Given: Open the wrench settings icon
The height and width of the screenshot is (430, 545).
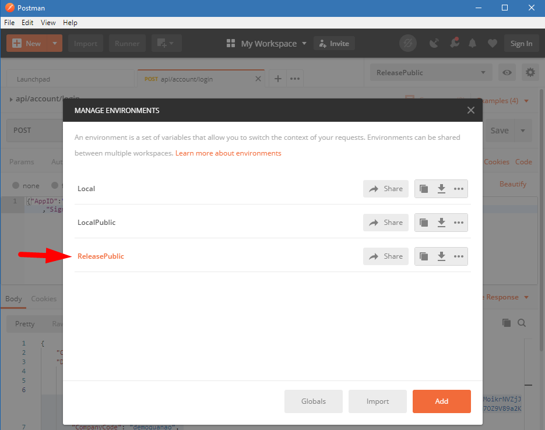Looking at the screenshot, I should coord(454,43).
